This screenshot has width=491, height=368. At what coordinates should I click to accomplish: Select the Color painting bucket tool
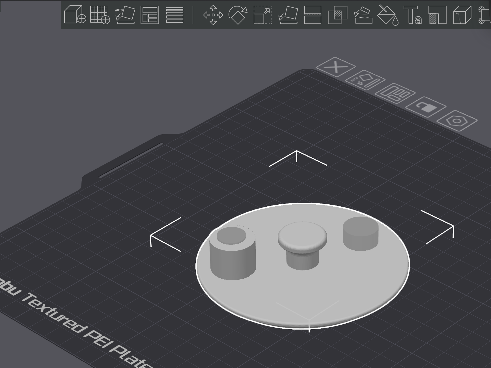coord(388,15)
